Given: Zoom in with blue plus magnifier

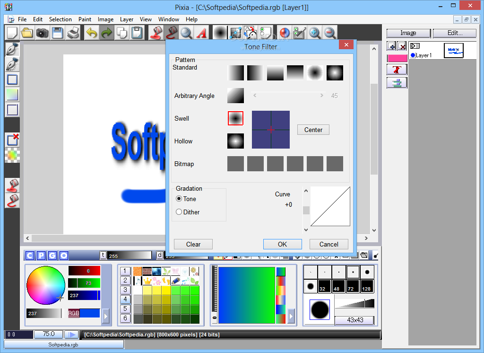Looking at the screenshot, I should [x=314, y=33].
